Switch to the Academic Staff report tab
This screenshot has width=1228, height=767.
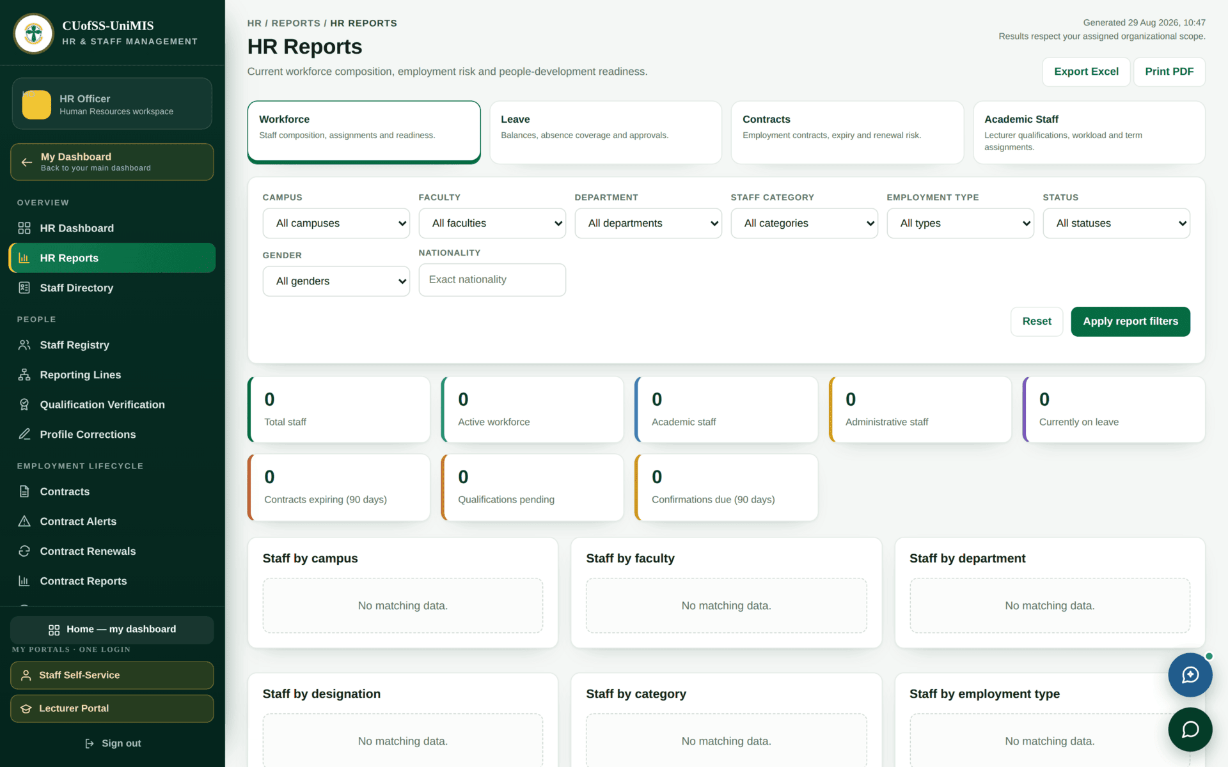1089,132
